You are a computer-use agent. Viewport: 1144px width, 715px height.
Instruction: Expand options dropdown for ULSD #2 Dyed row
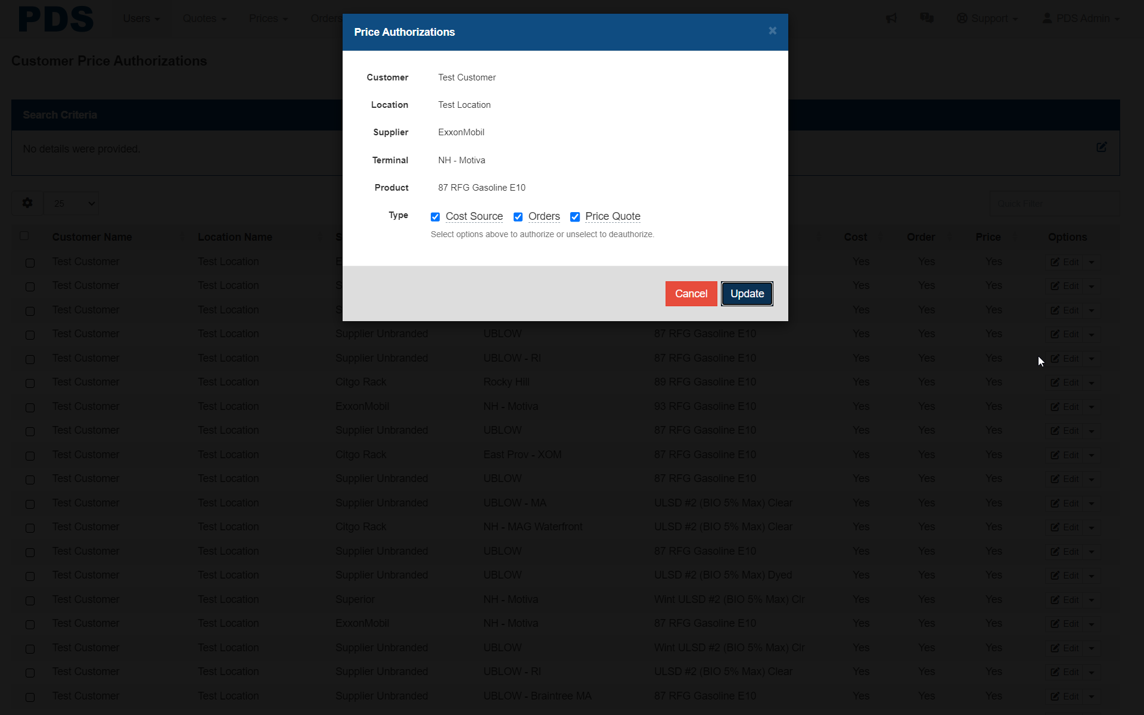[1092, 576]
